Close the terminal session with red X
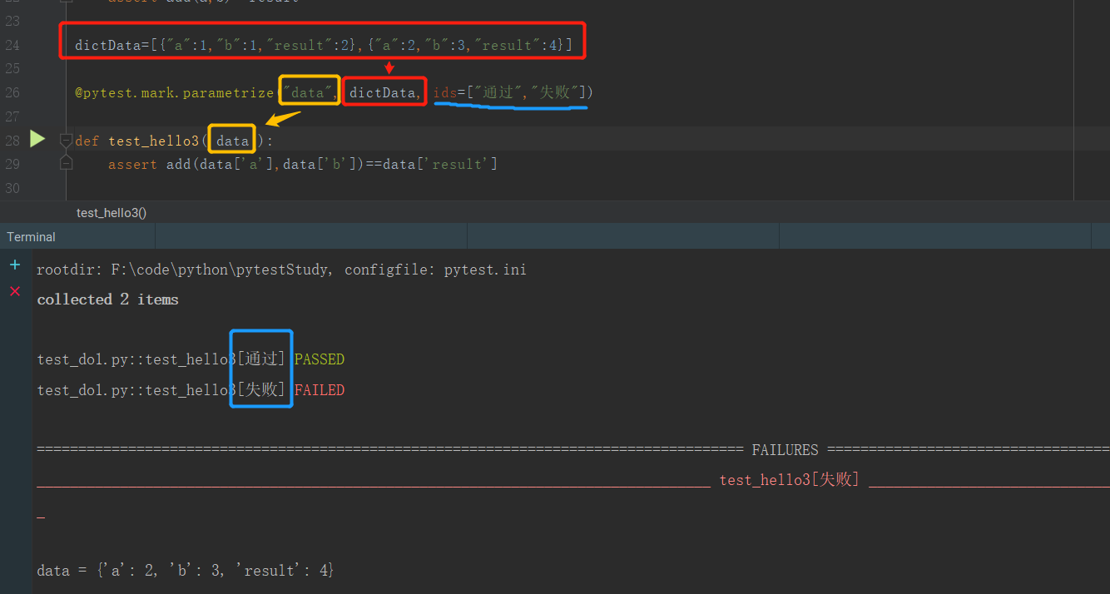Viewport: 1110px width, 594px height. (14, 291)
